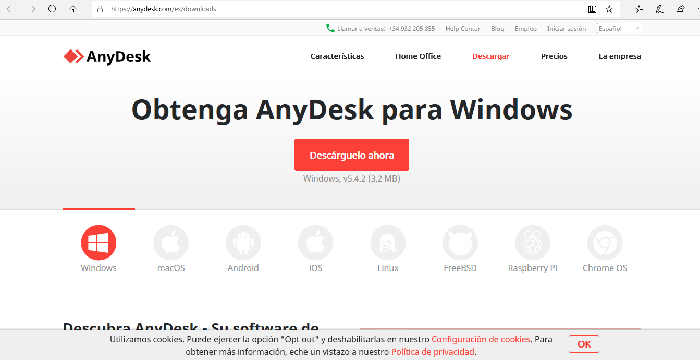The width and height of the screenshot is (700, 360).
Task: Click the Windows label under its icon
Action: [99, 268]
